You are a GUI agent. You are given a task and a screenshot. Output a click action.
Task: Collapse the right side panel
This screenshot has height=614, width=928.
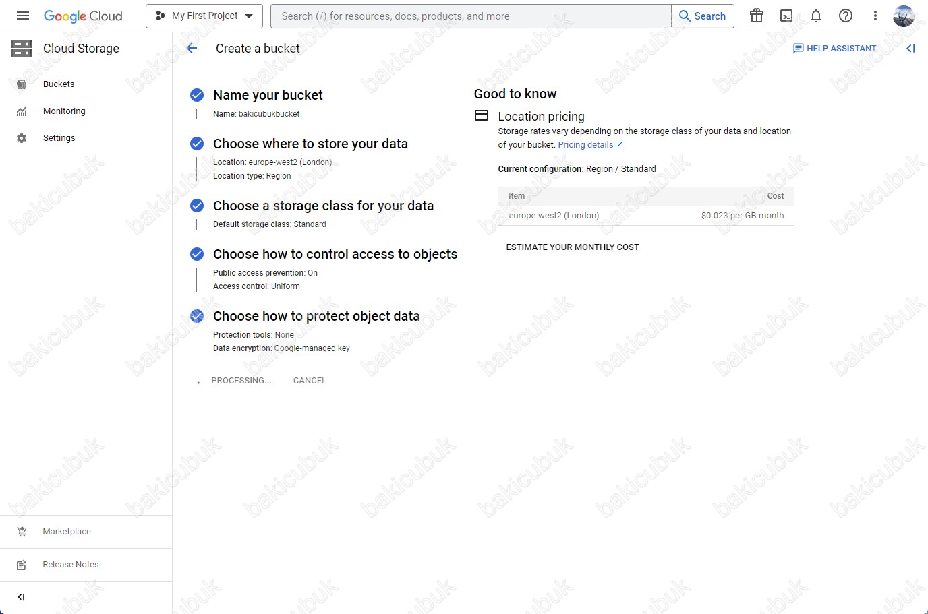[x=910, y=48]
